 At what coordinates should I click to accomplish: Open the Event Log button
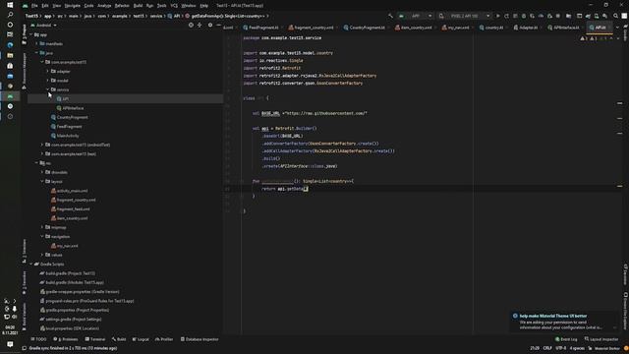coord(566,339)
